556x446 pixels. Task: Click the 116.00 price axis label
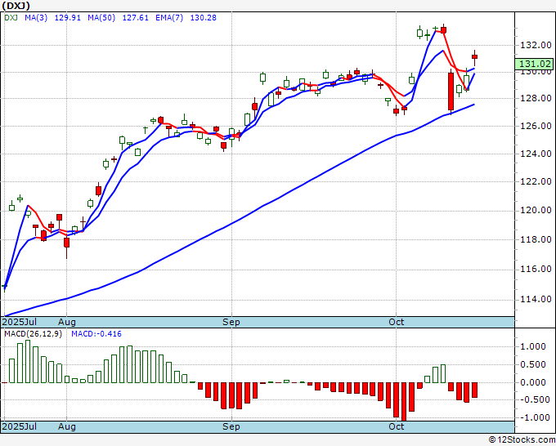click(536, 270)
